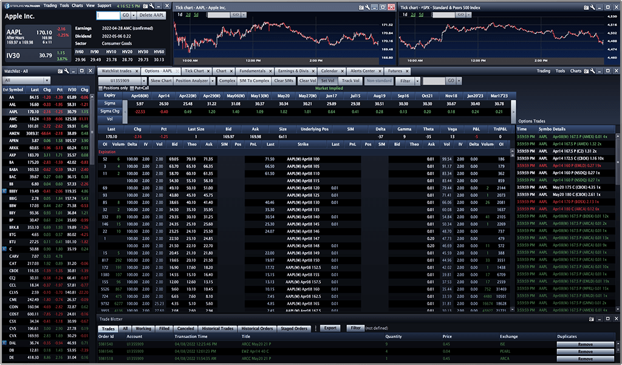Image resolution: width=622 pixels, height=365 pixels.
Task: Remove duplicate for order S981540
Action: (x=586, y=344)
